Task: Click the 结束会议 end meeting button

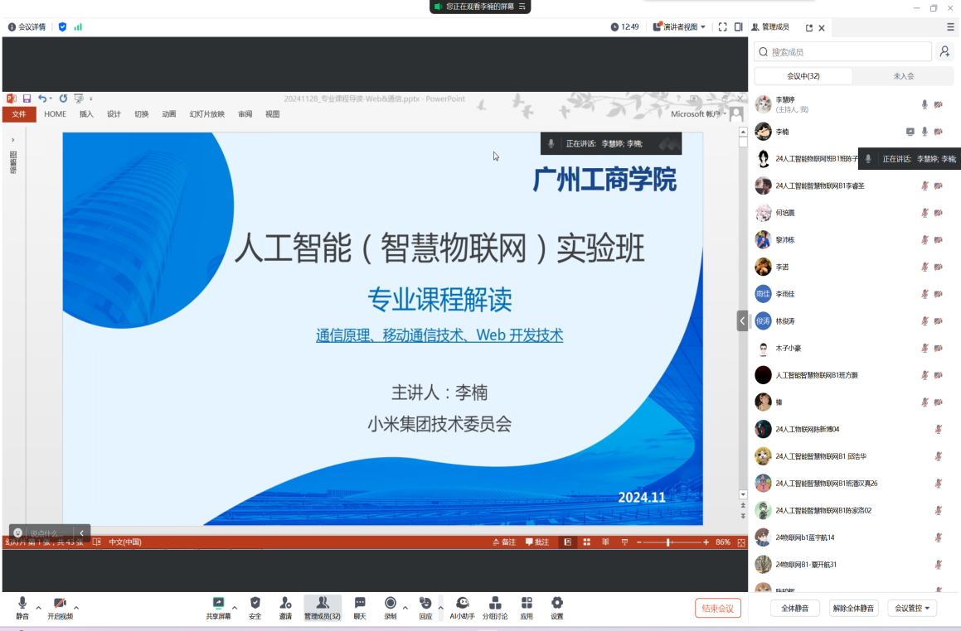Action: tap(717, 609)
